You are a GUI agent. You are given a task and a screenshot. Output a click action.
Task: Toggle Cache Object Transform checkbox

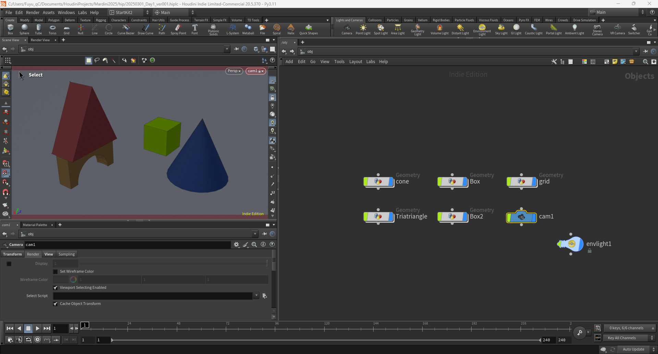[x=56, y=304]
